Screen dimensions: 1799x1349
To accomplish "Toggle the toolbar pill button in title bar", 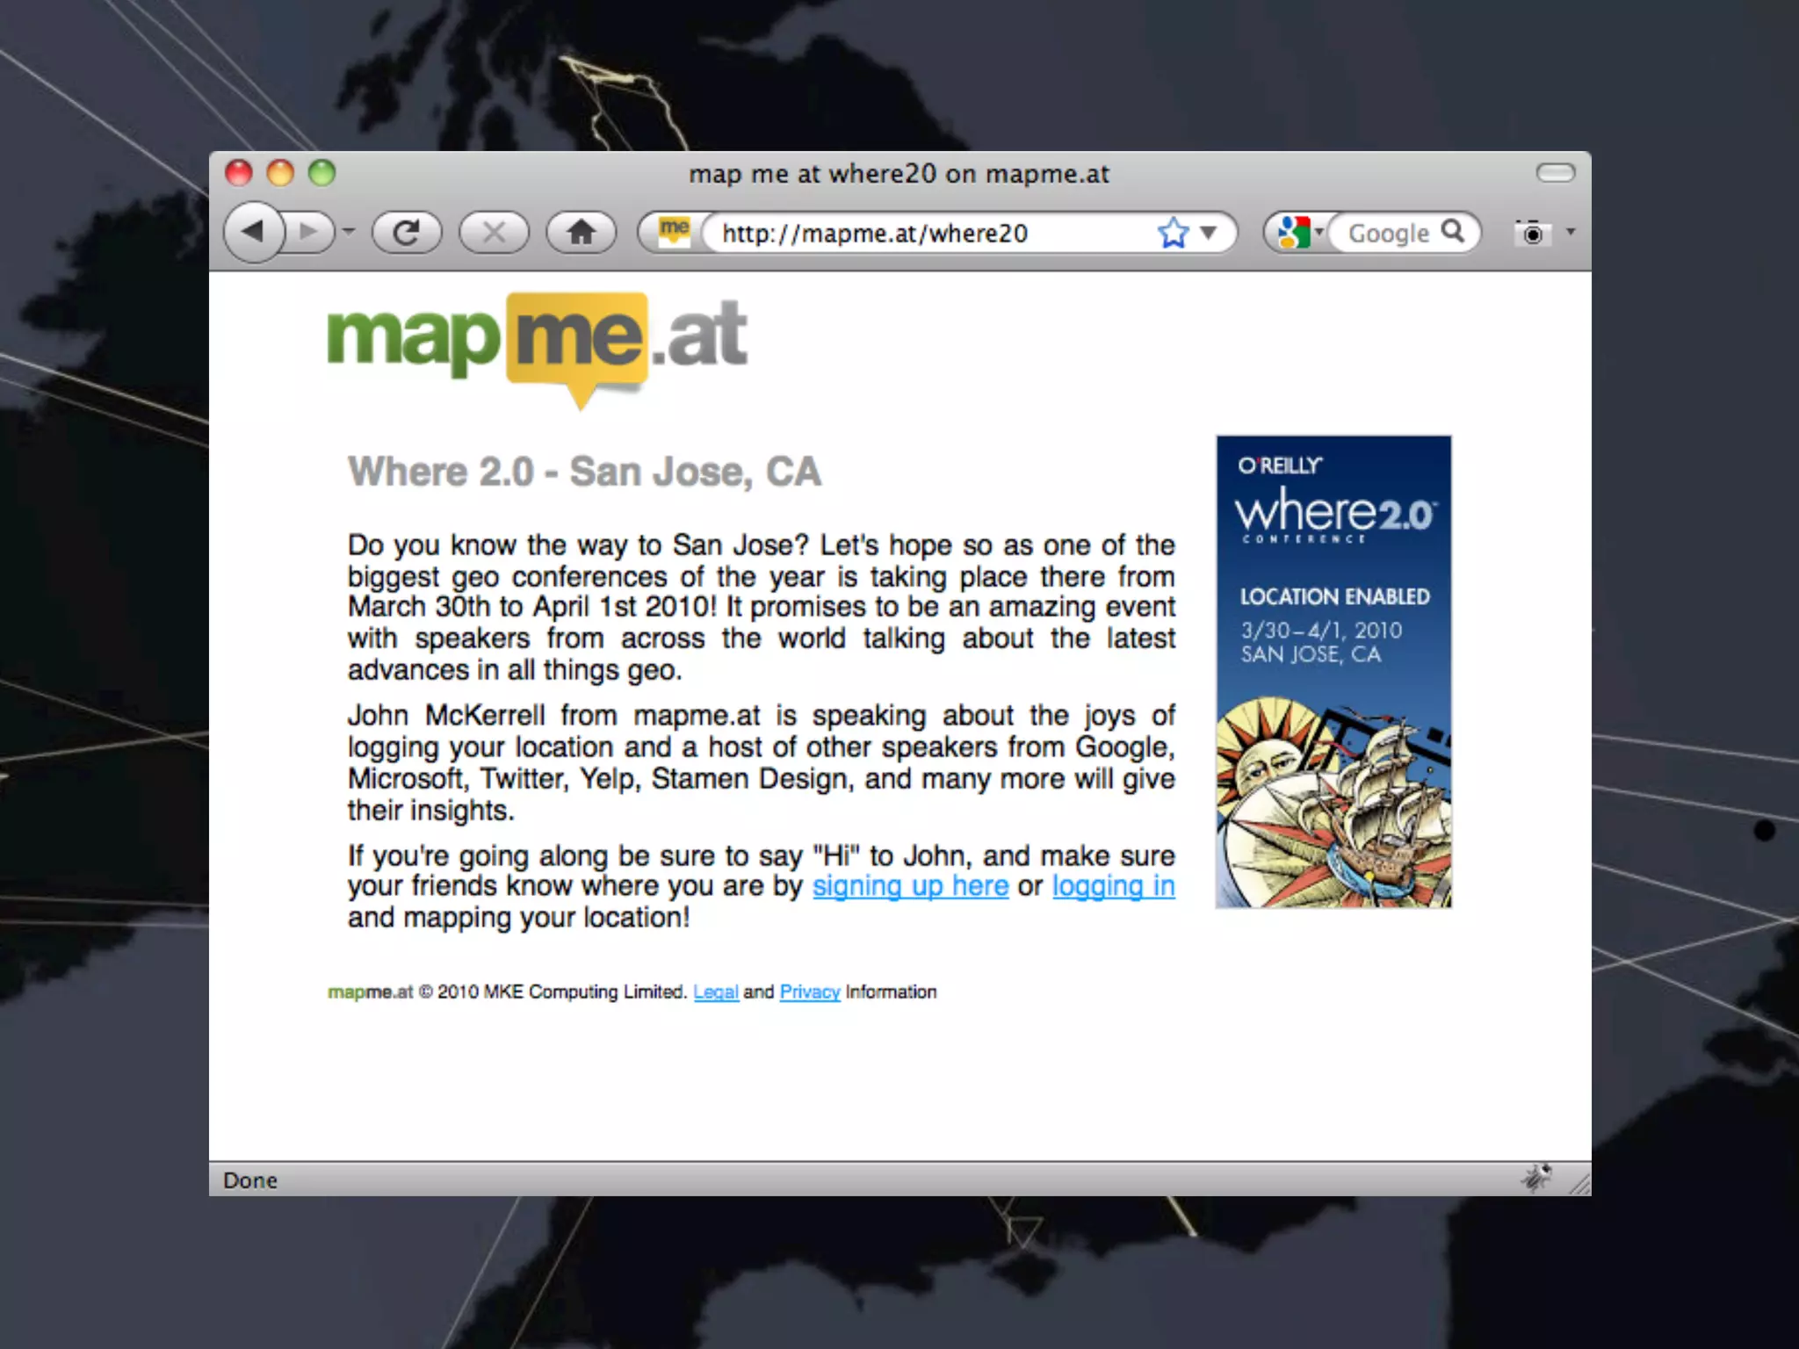I will pos(1555,173).
